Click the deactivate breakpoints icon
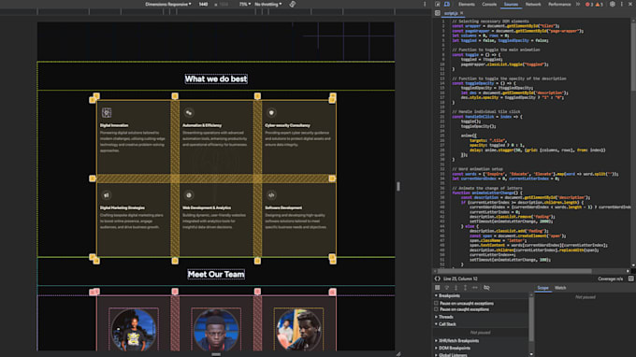 pos(486,288)
